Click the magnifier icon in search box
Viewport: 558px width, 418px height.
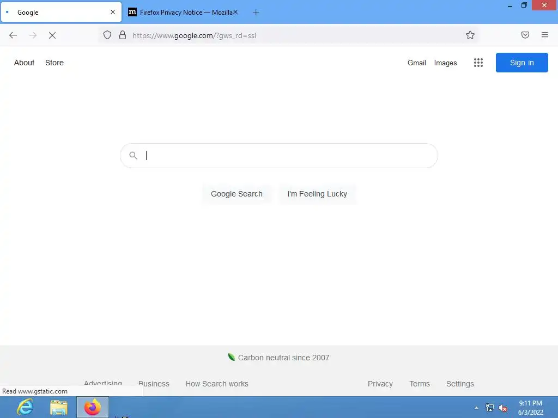pyautogui.click(x=133, y=155)
